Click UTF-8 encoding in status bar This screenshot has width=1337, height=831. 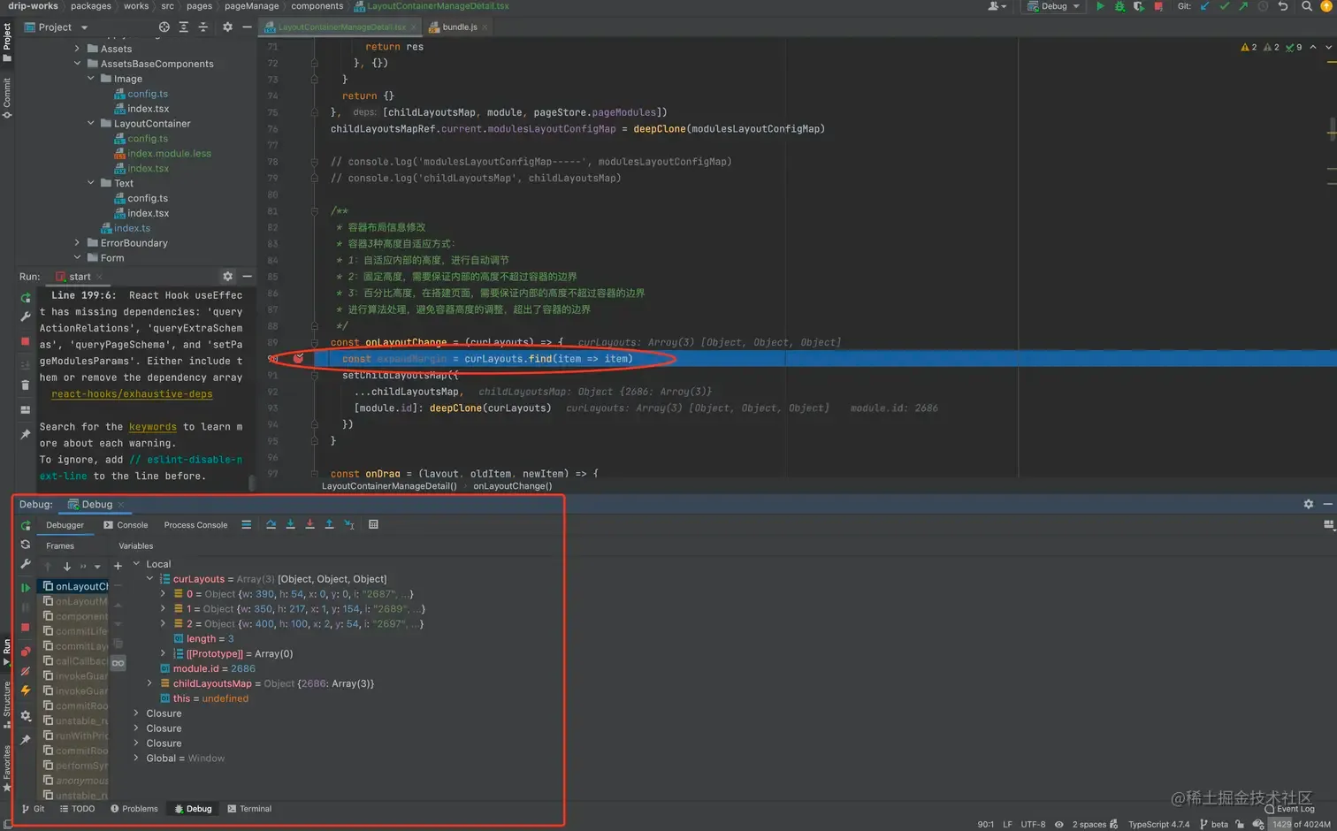[x=1033, y=824]
